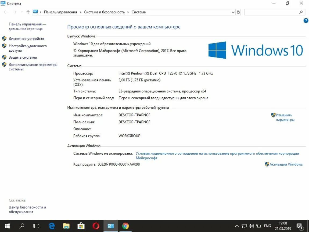Click product code 00328-10000-00001-AA098

119,164
